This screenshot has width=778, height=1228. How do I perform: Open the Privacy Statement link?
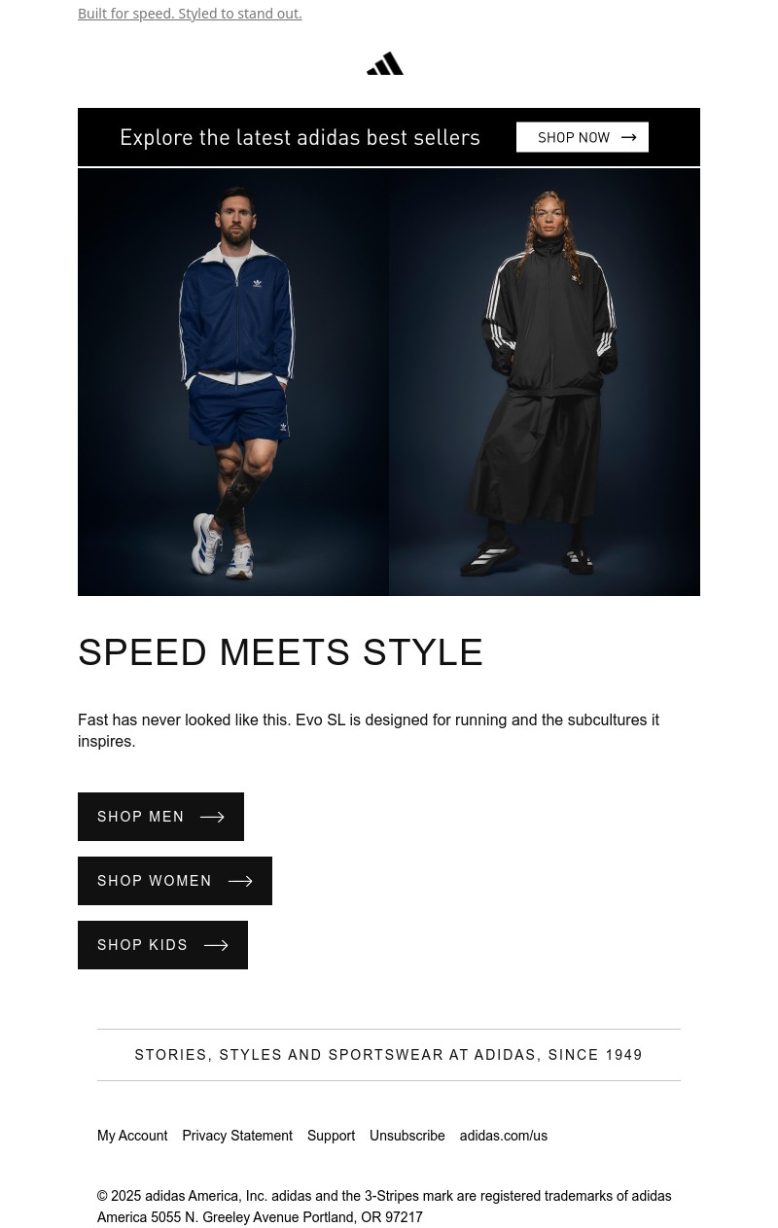tap(237, 1136)
